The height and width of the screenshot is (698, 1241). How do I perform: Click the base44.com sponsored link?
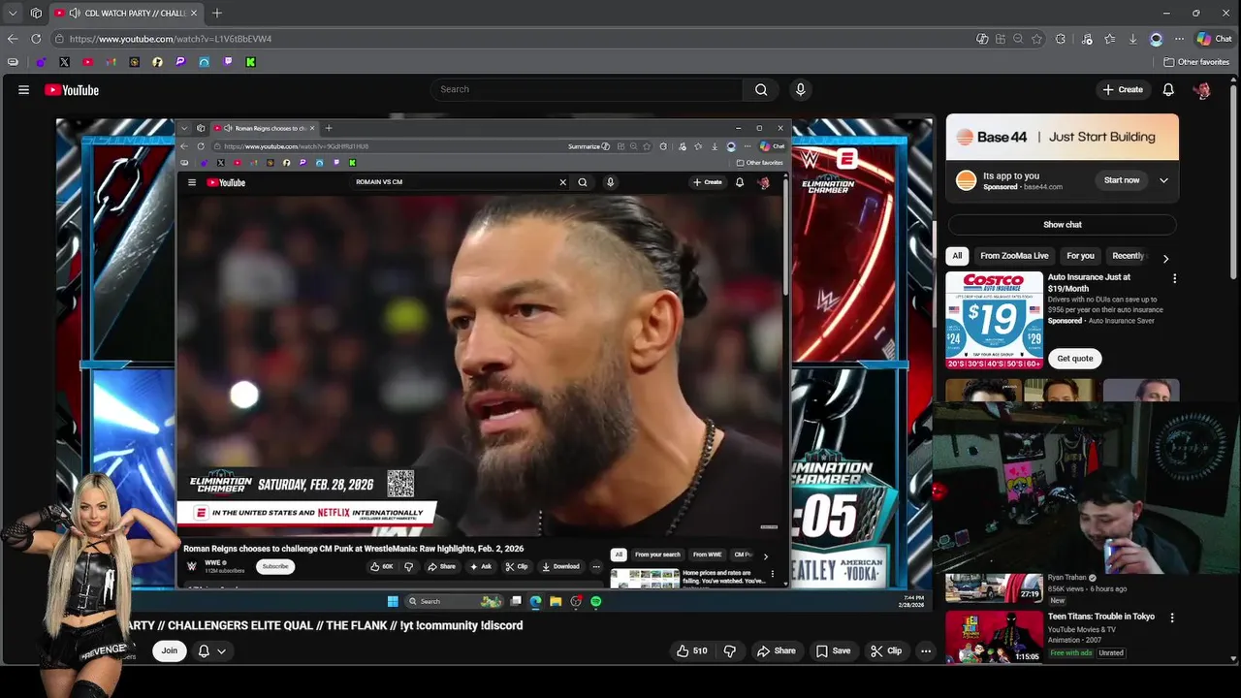[1042, 187]
